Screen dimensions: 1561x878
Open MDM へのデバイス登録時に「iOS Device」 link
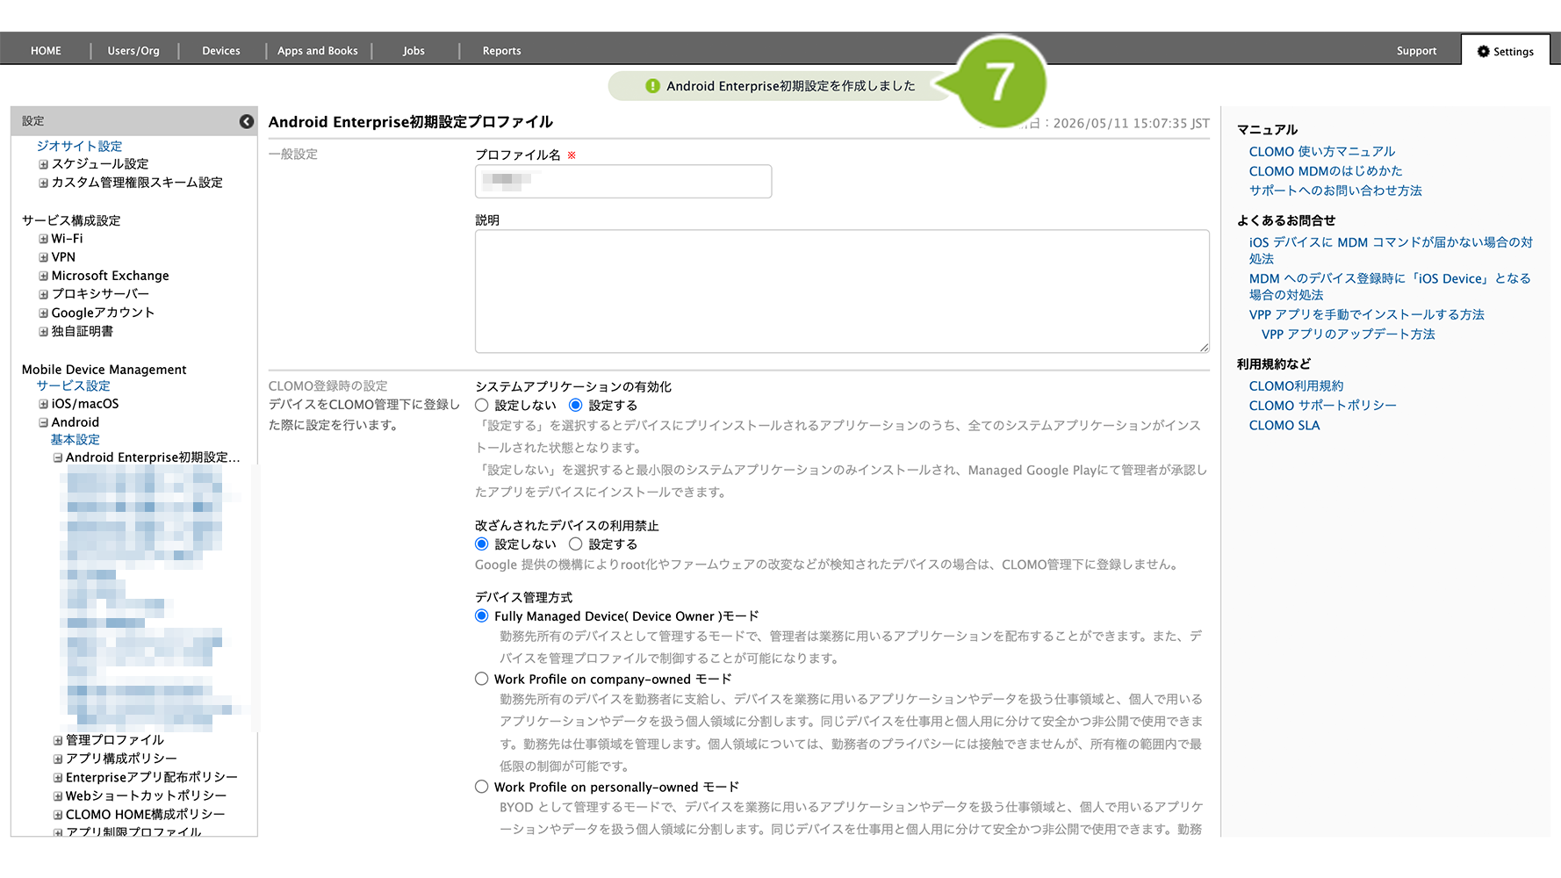pyautogui.click(x=1390, y=286)
